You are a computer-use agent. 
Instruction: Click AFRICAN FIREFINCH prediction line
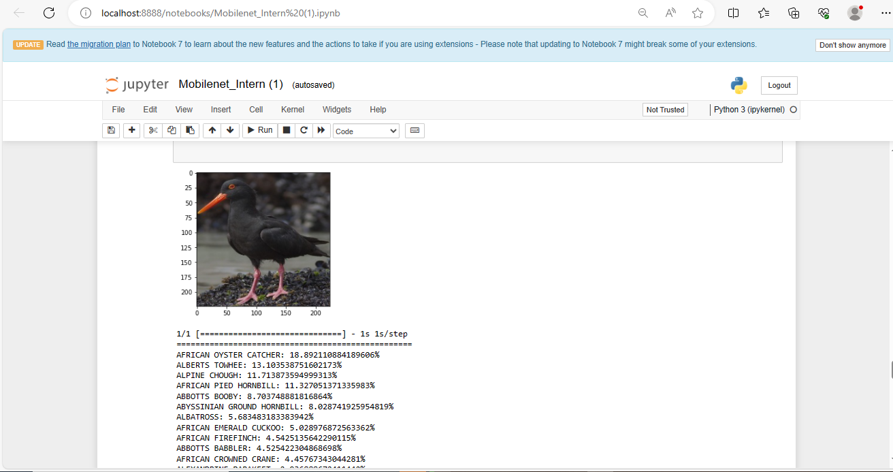click(x=266, y=438)
